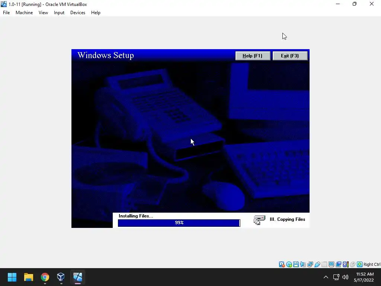Click the setup computer icon beside Copying Files
This screenshot has width=381, height=286.
(x=259, y=220)
